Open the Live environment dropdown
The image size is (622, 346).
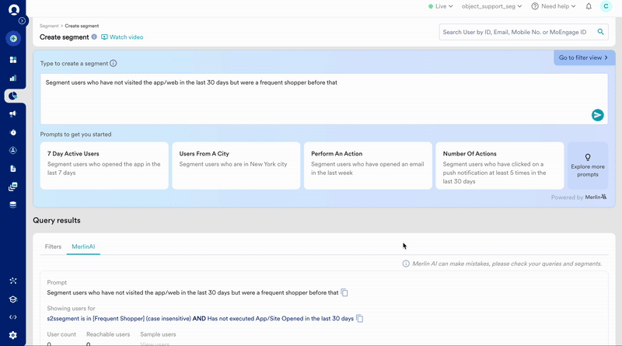(441, 6)
